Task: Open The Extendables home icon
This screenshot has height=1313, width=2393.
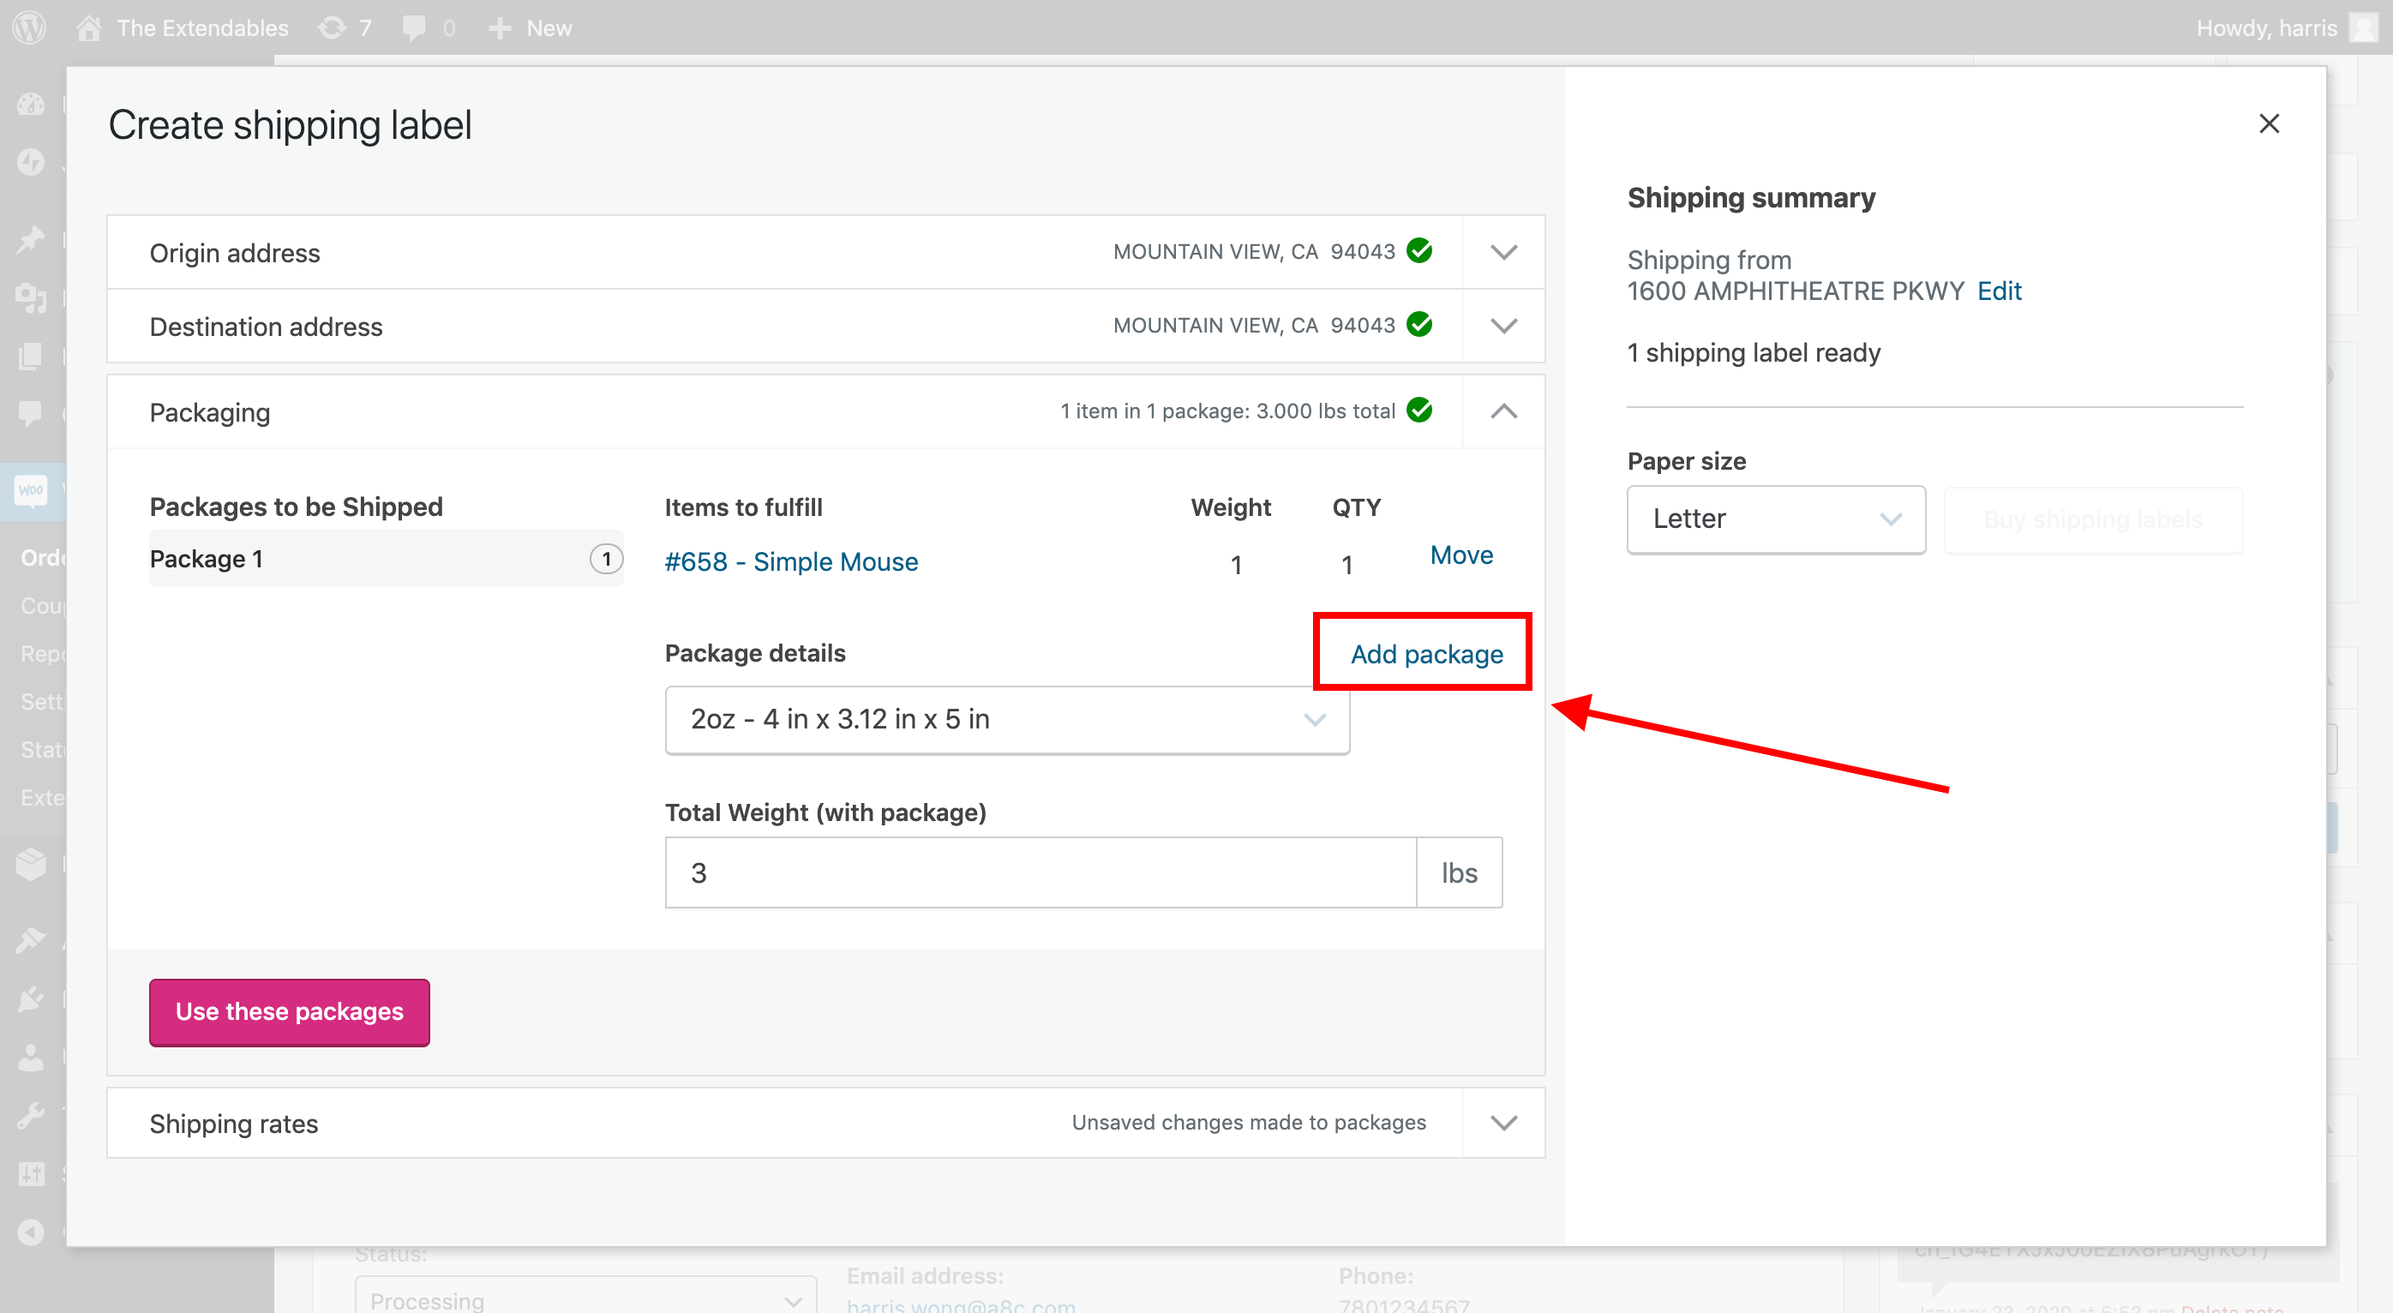Action: pyautogui.click(x=89, y=28)
